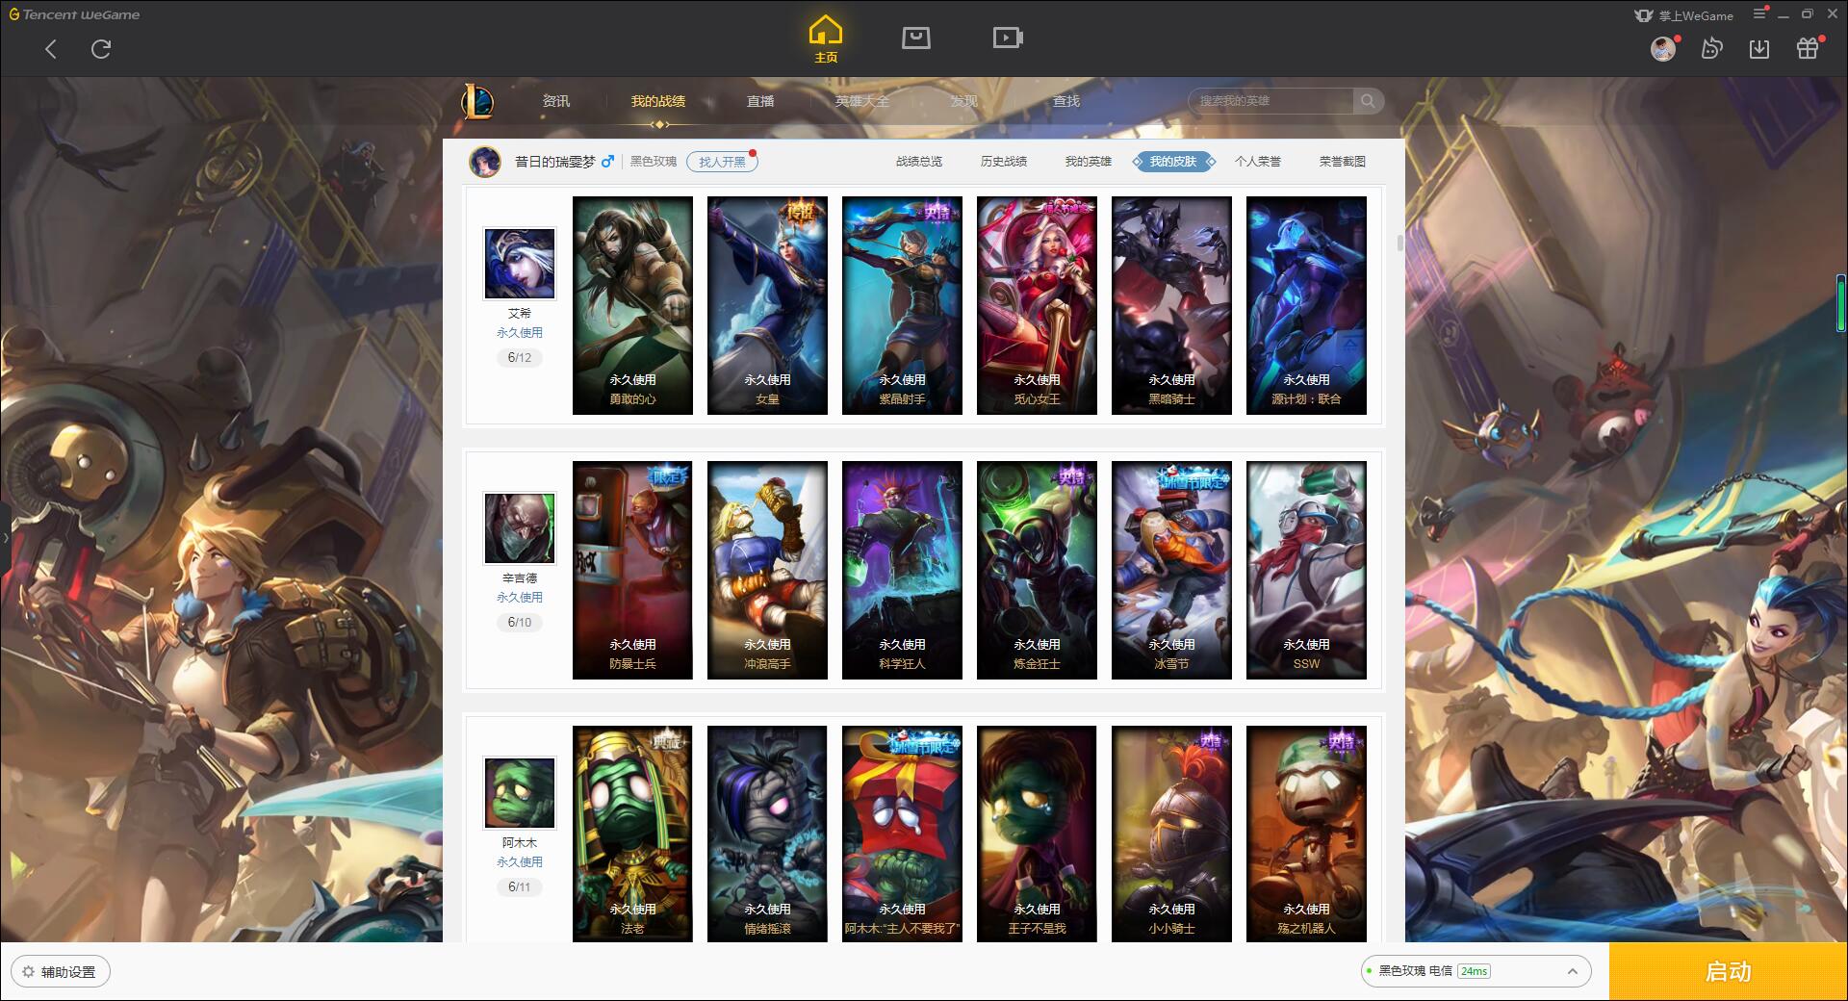Click the 艾希 champion portrait
1848x1001 pixels.
520,264
